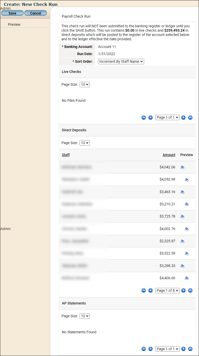Go to previous page of AP Statements

(151, 349)
